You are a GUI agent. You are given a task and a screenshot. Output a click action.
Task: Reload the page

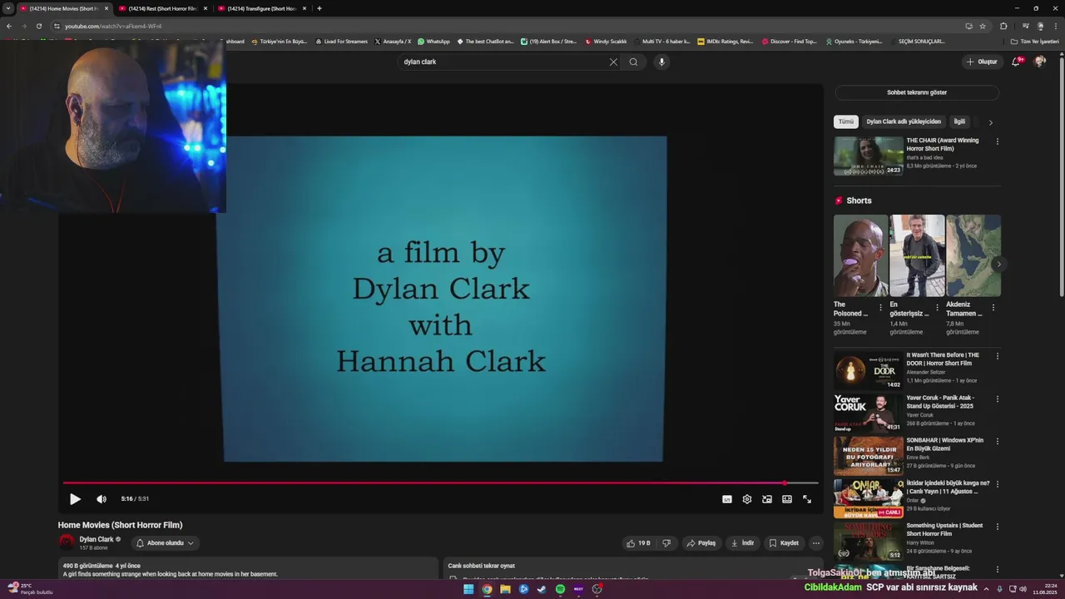pos(38,26)
